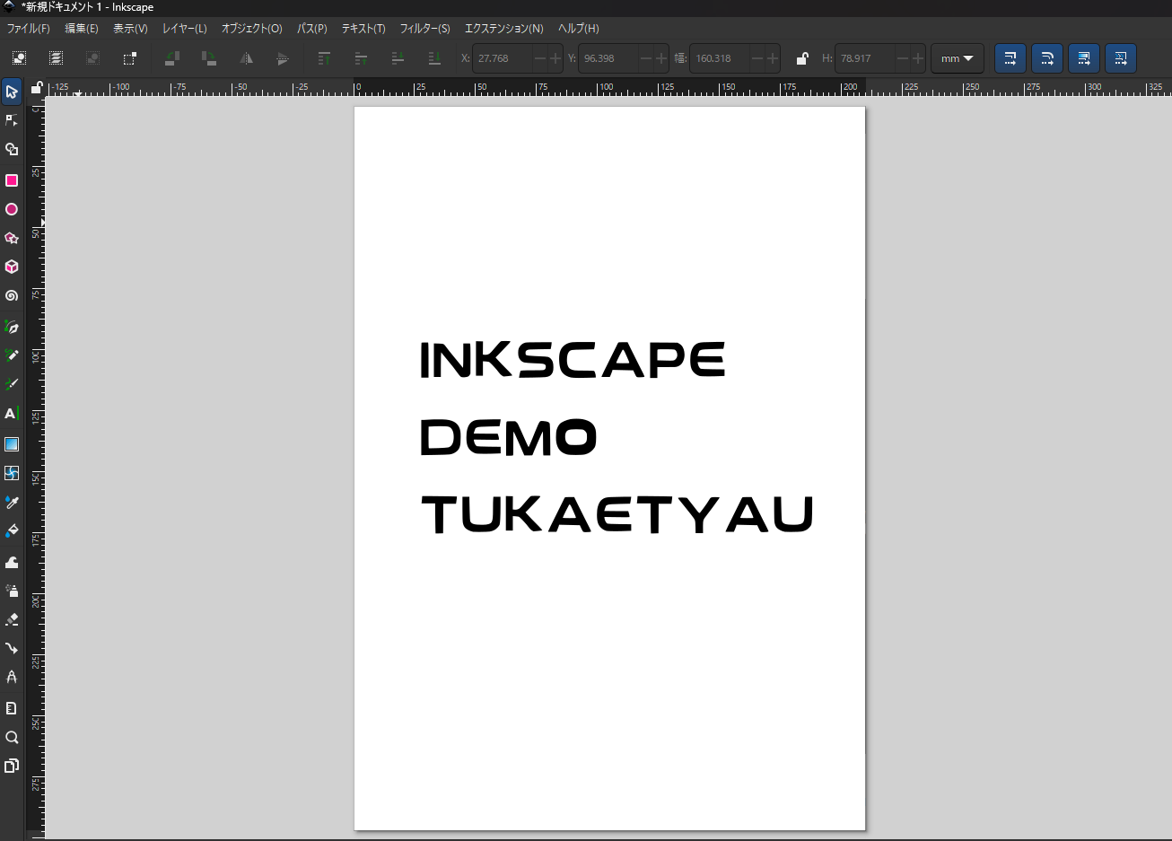Open the オブジェクト(O) menu

coord(252,29)
